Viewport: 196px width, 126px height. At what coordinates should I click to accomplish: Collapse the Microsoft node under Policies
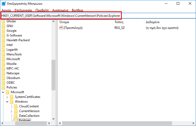coord(3,92)
